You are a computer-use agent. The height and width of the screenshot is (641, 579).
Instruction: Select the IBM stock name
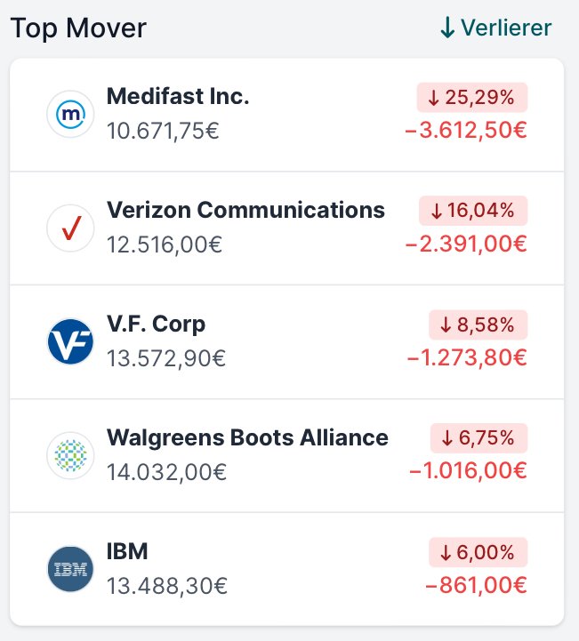pyautogui.click(x=126, y=551)
